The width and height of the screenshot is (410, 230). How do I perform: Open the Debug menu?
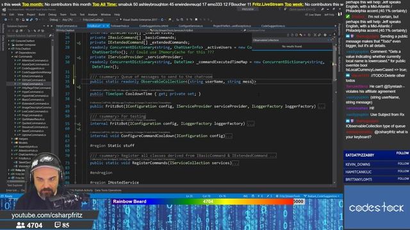tap(53, 15)
